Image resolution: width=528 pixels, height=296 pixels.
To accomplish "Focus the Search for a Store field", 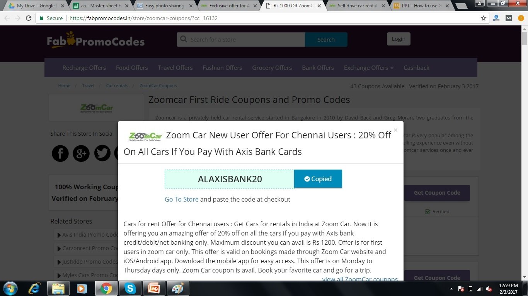I will [x=241, y=39].
